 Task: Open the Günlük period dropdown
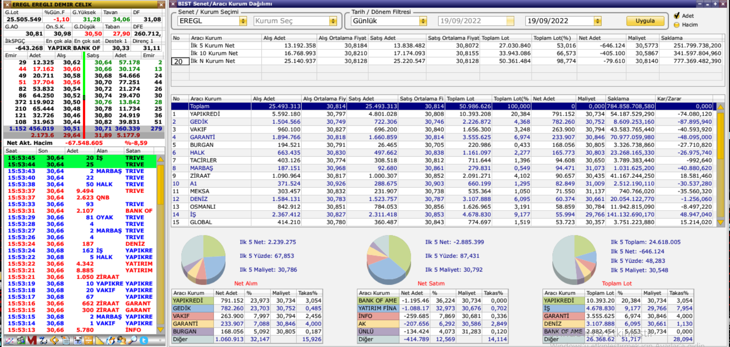pyautogui.click(x=423, y=21)
